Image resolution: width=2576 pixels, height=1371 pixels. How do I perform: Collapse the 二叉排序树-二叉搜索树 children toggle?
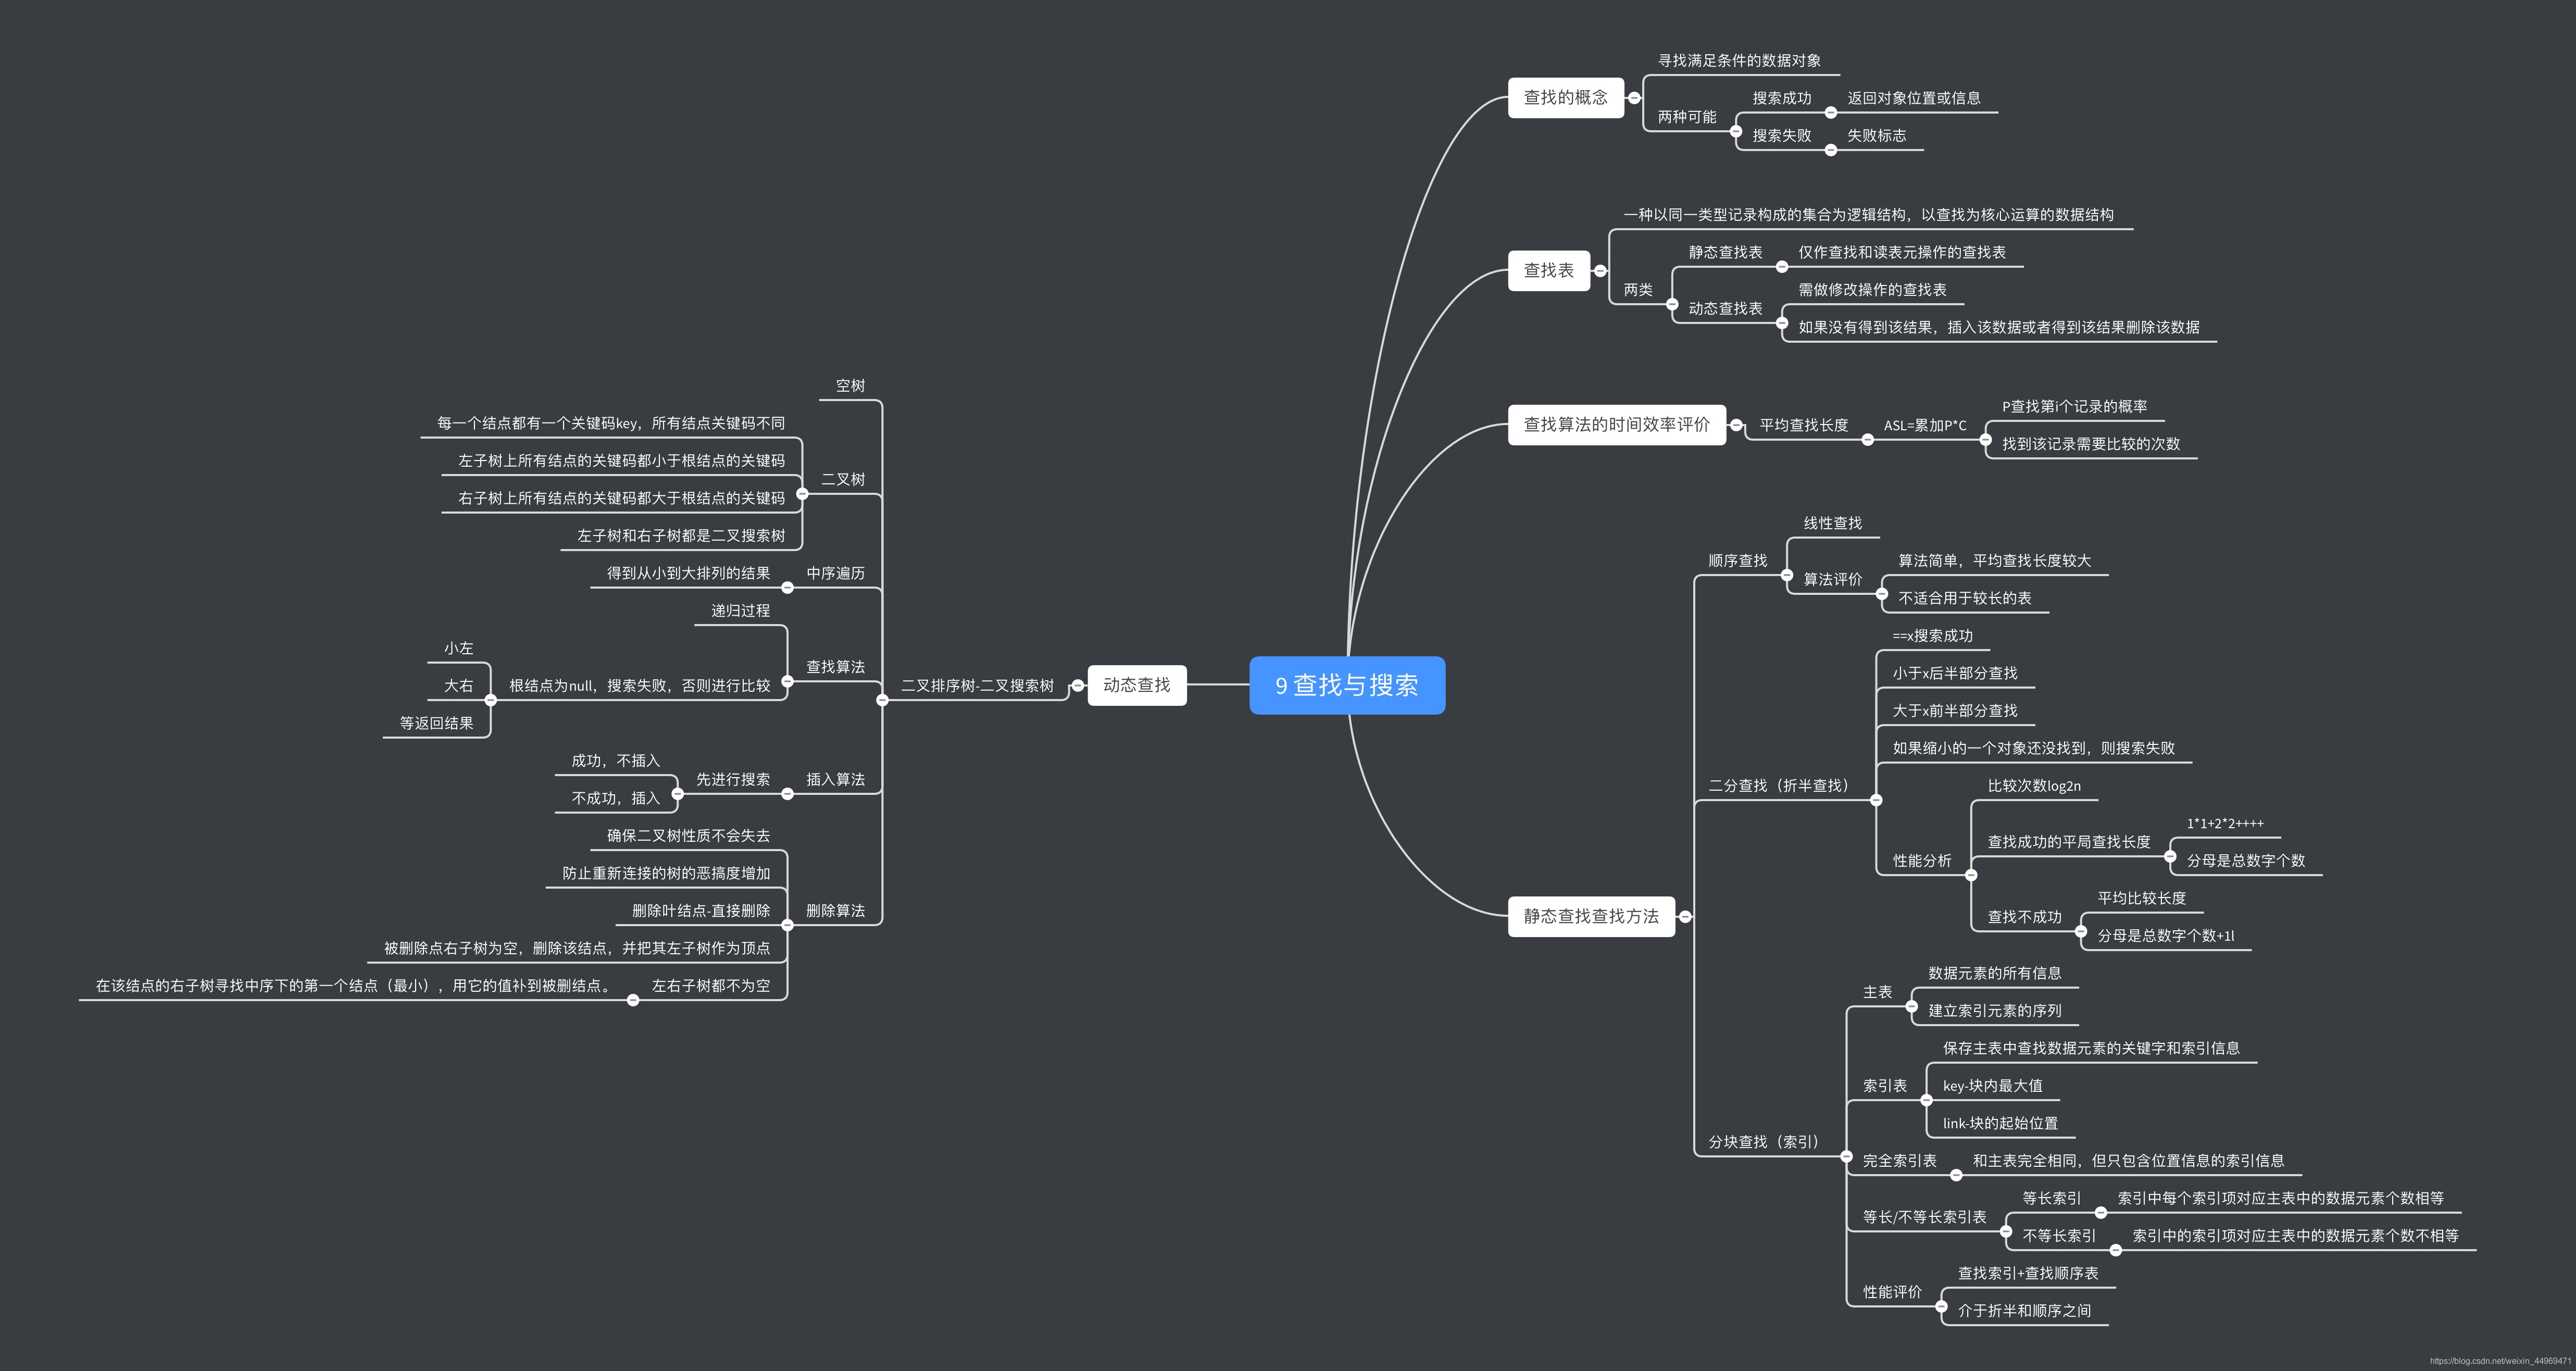coord(882,700)
